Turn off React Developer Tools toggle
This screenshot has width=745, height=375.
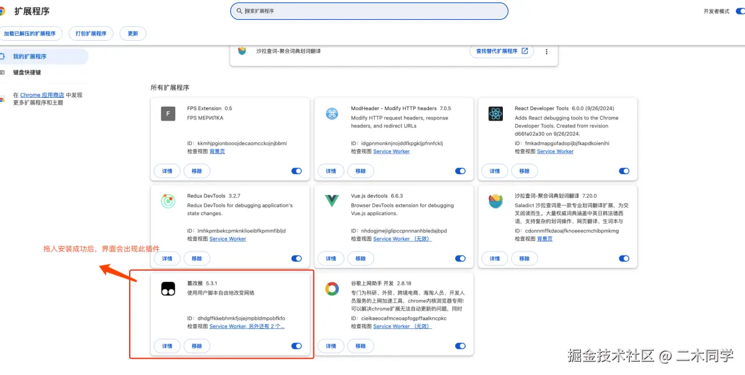click(x=624, y=171)
